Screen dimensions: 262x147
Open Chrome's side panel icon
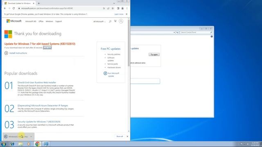click(x=118, y=8)
